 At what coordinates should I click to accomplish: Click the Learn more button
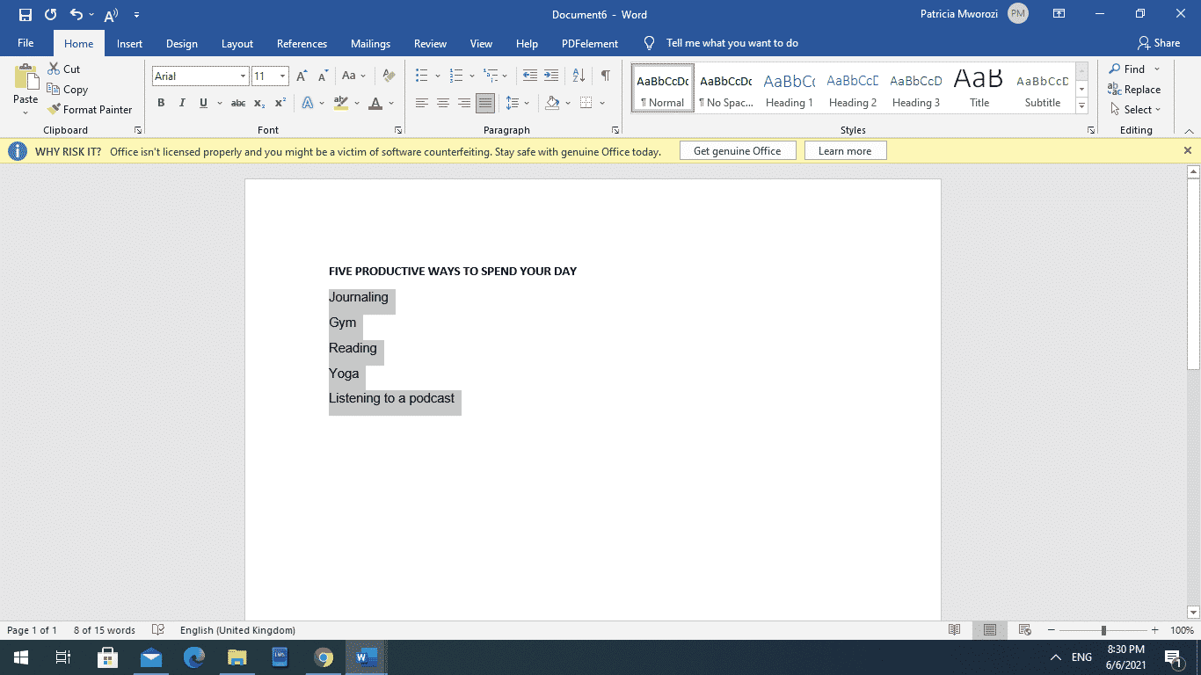tap(845, 150)
